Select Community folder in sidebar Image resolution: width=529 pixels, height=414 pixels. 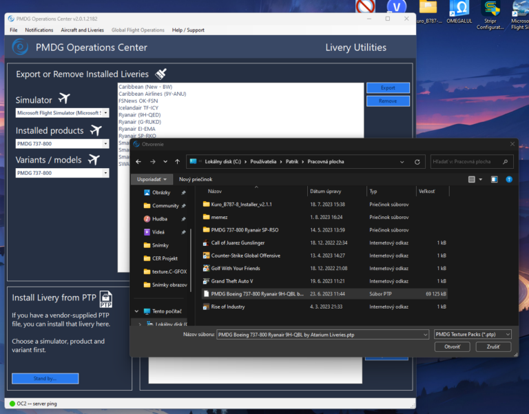click(x=165, y=205)
